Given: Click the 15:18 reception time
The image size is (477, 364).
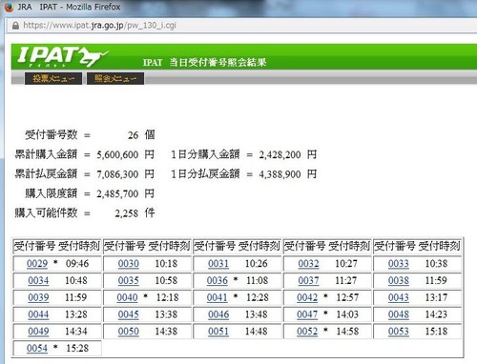Looking at the screenshot, I should [436, 332].
